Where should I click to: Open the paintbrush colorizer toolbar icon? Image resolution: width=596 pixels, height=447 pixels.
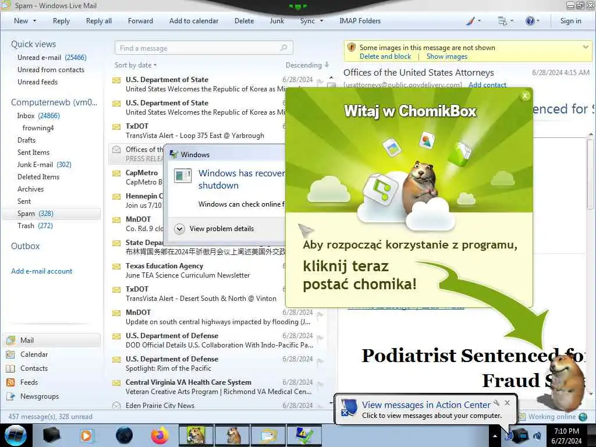(470, 21)
